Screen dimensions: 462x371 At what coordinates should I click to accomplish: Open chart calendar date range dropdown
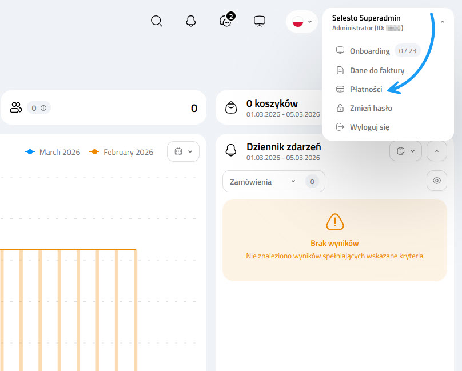pos(183,151)
